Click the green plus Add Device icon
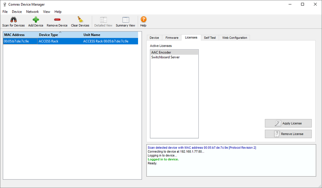This screenshot has height=188, width=322. pyautogui.click(x=36, y=20)
